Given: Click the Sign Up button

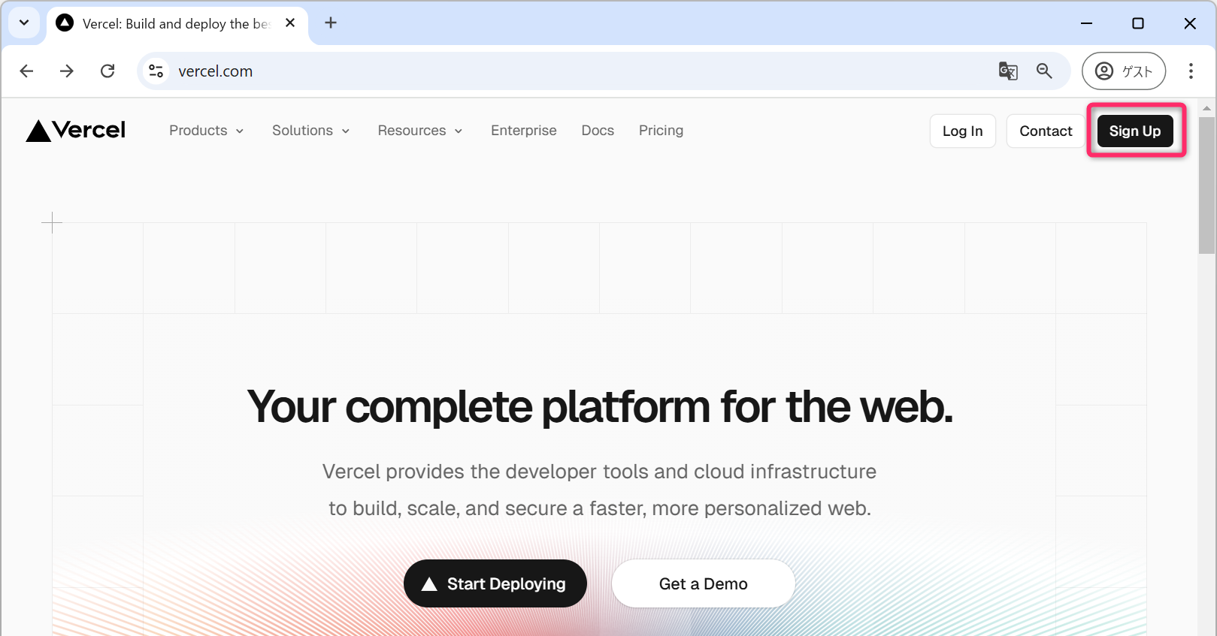Looking at the screenshot, I should [x=1134, y=131].
